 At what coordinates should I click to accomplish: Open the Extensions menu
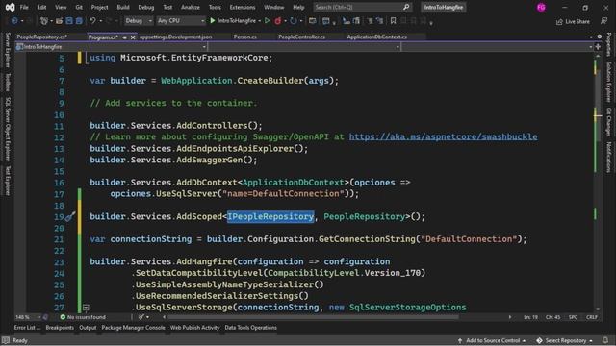pyautogui.click(x=243, y=7)
